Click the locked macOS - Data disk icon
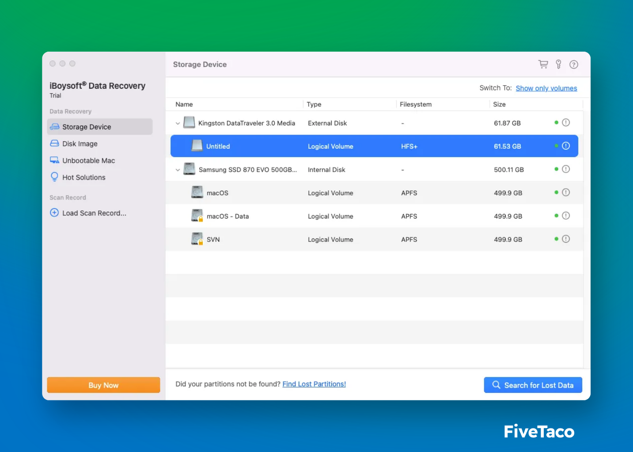 [x=197, y=215]
